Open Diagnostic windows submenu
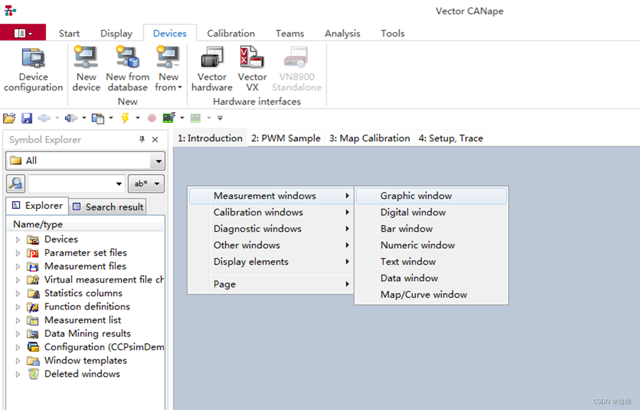The width and height of the screenshot is (640, 410). pyautogui.click(x=270, y=229)
